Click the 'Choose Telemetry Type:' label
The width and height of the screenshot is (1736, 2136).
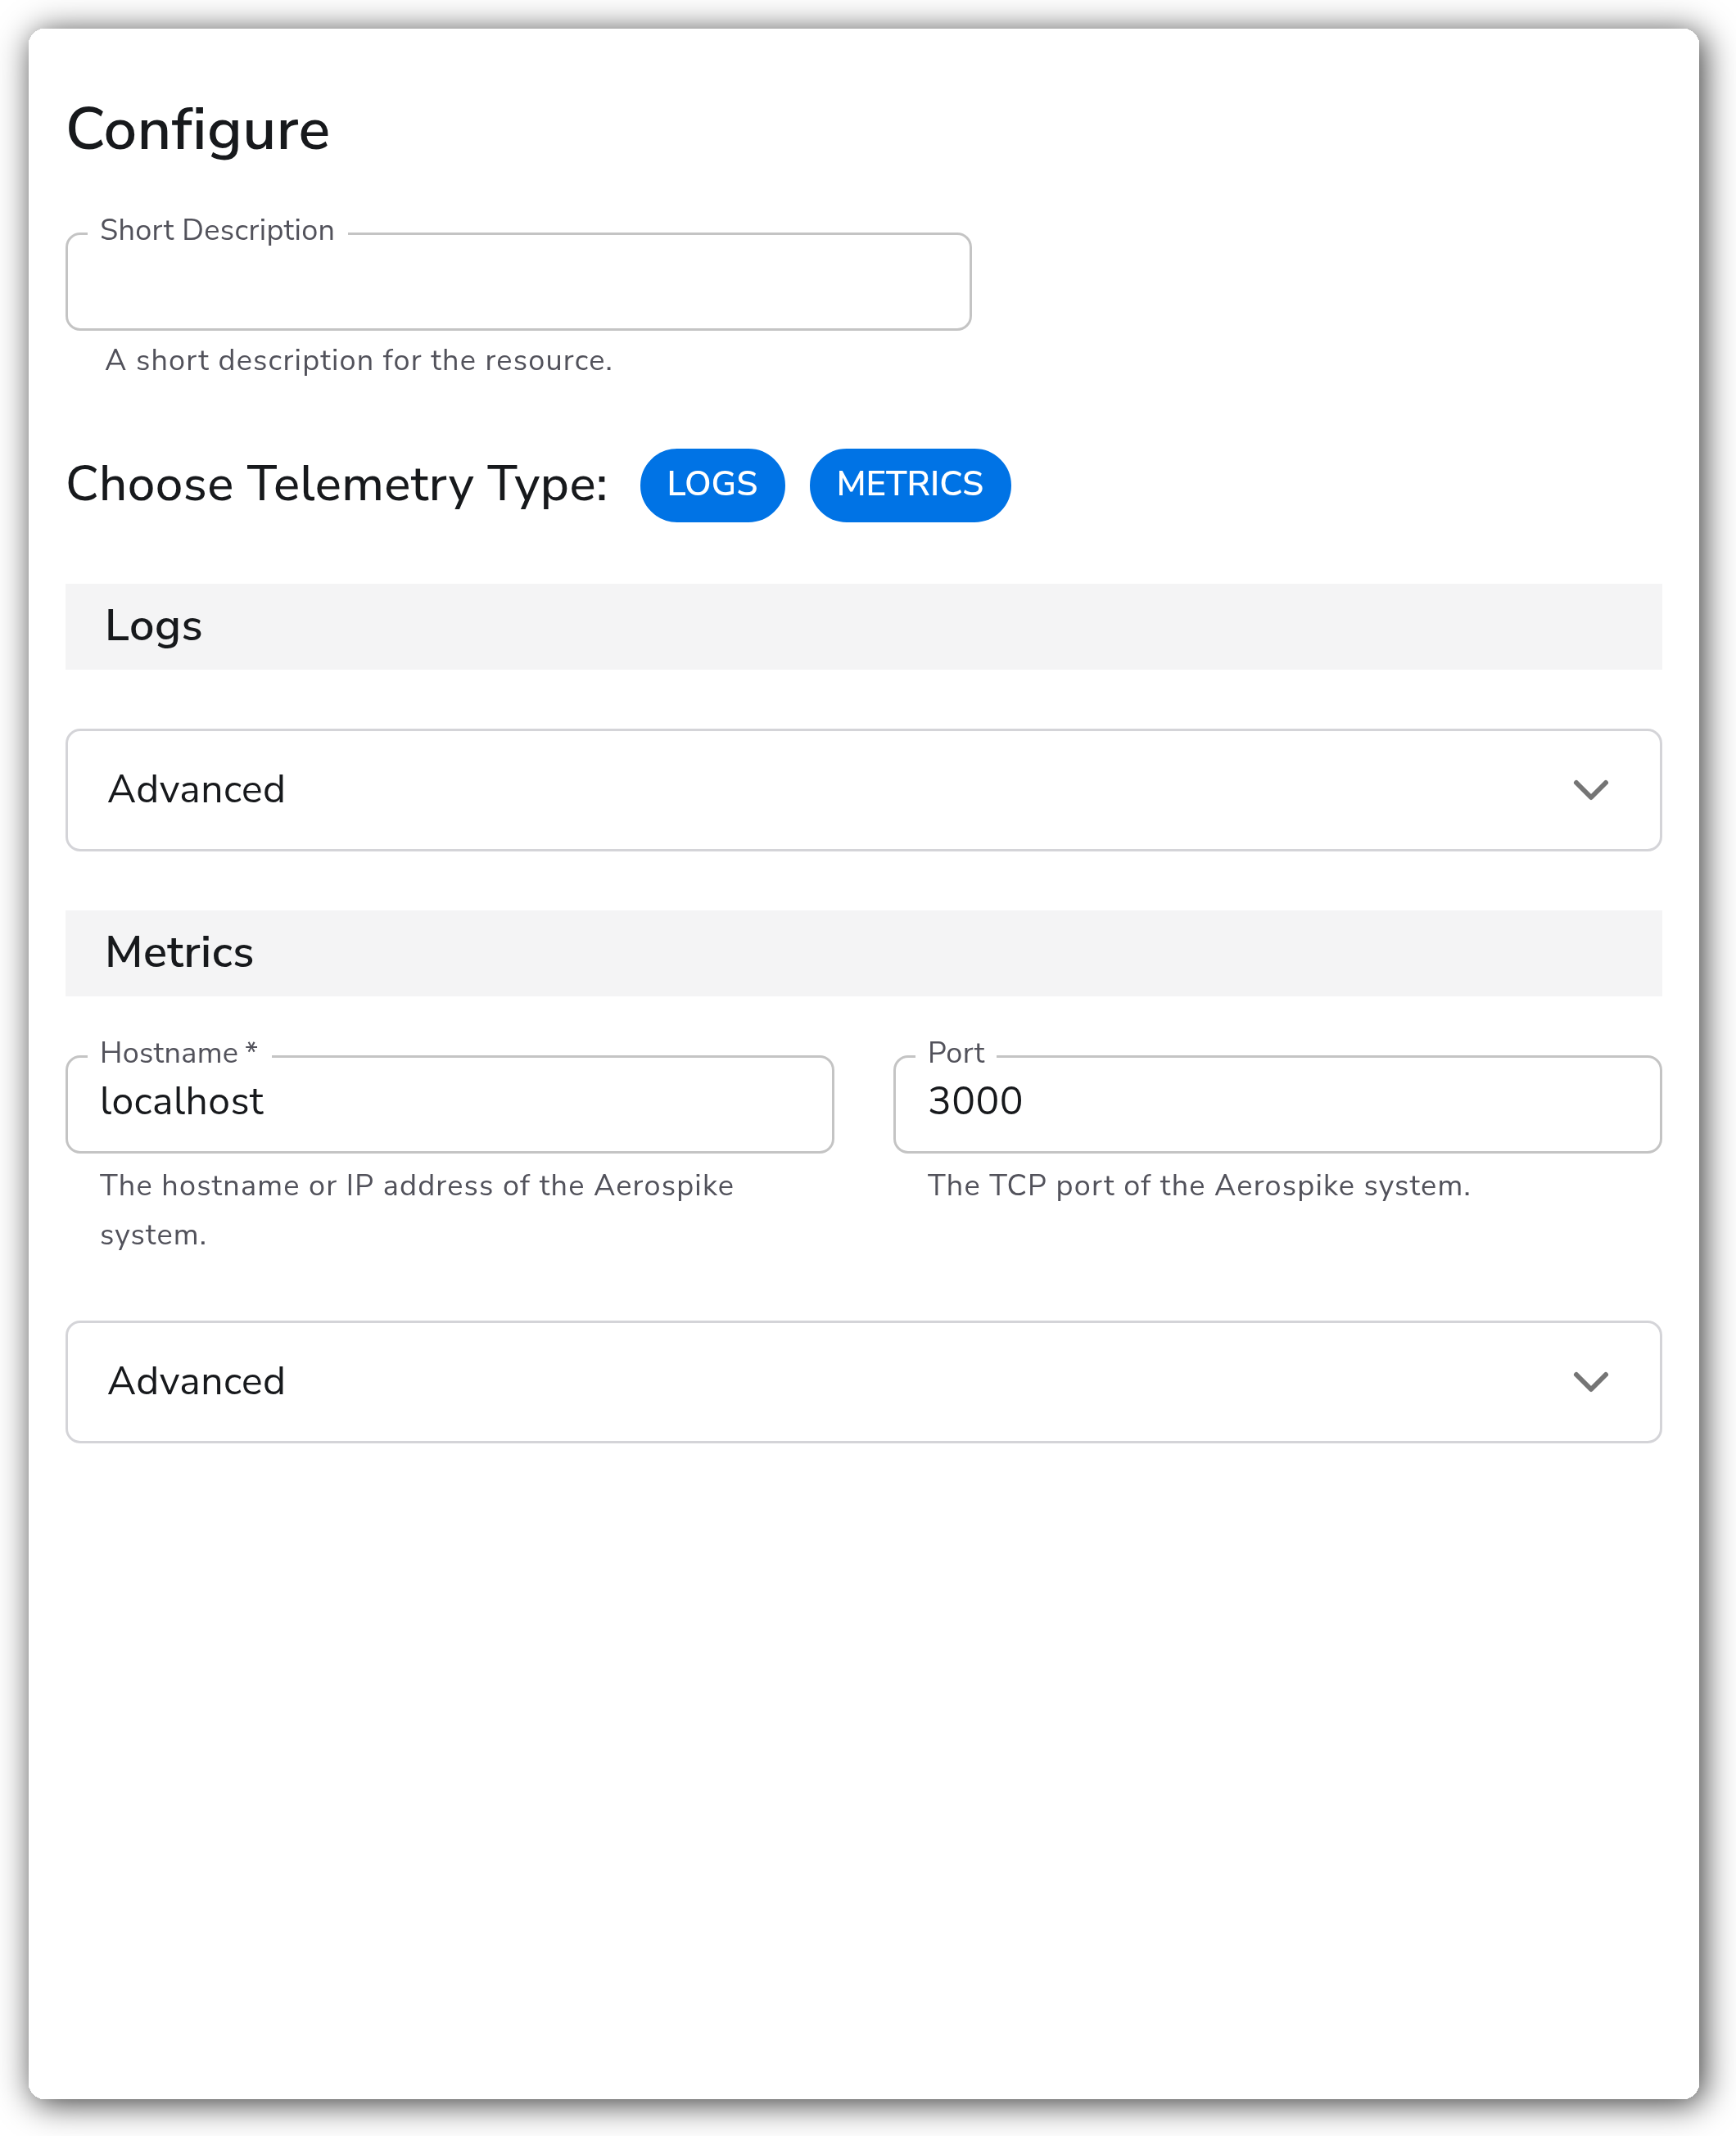tap(337, 485)
